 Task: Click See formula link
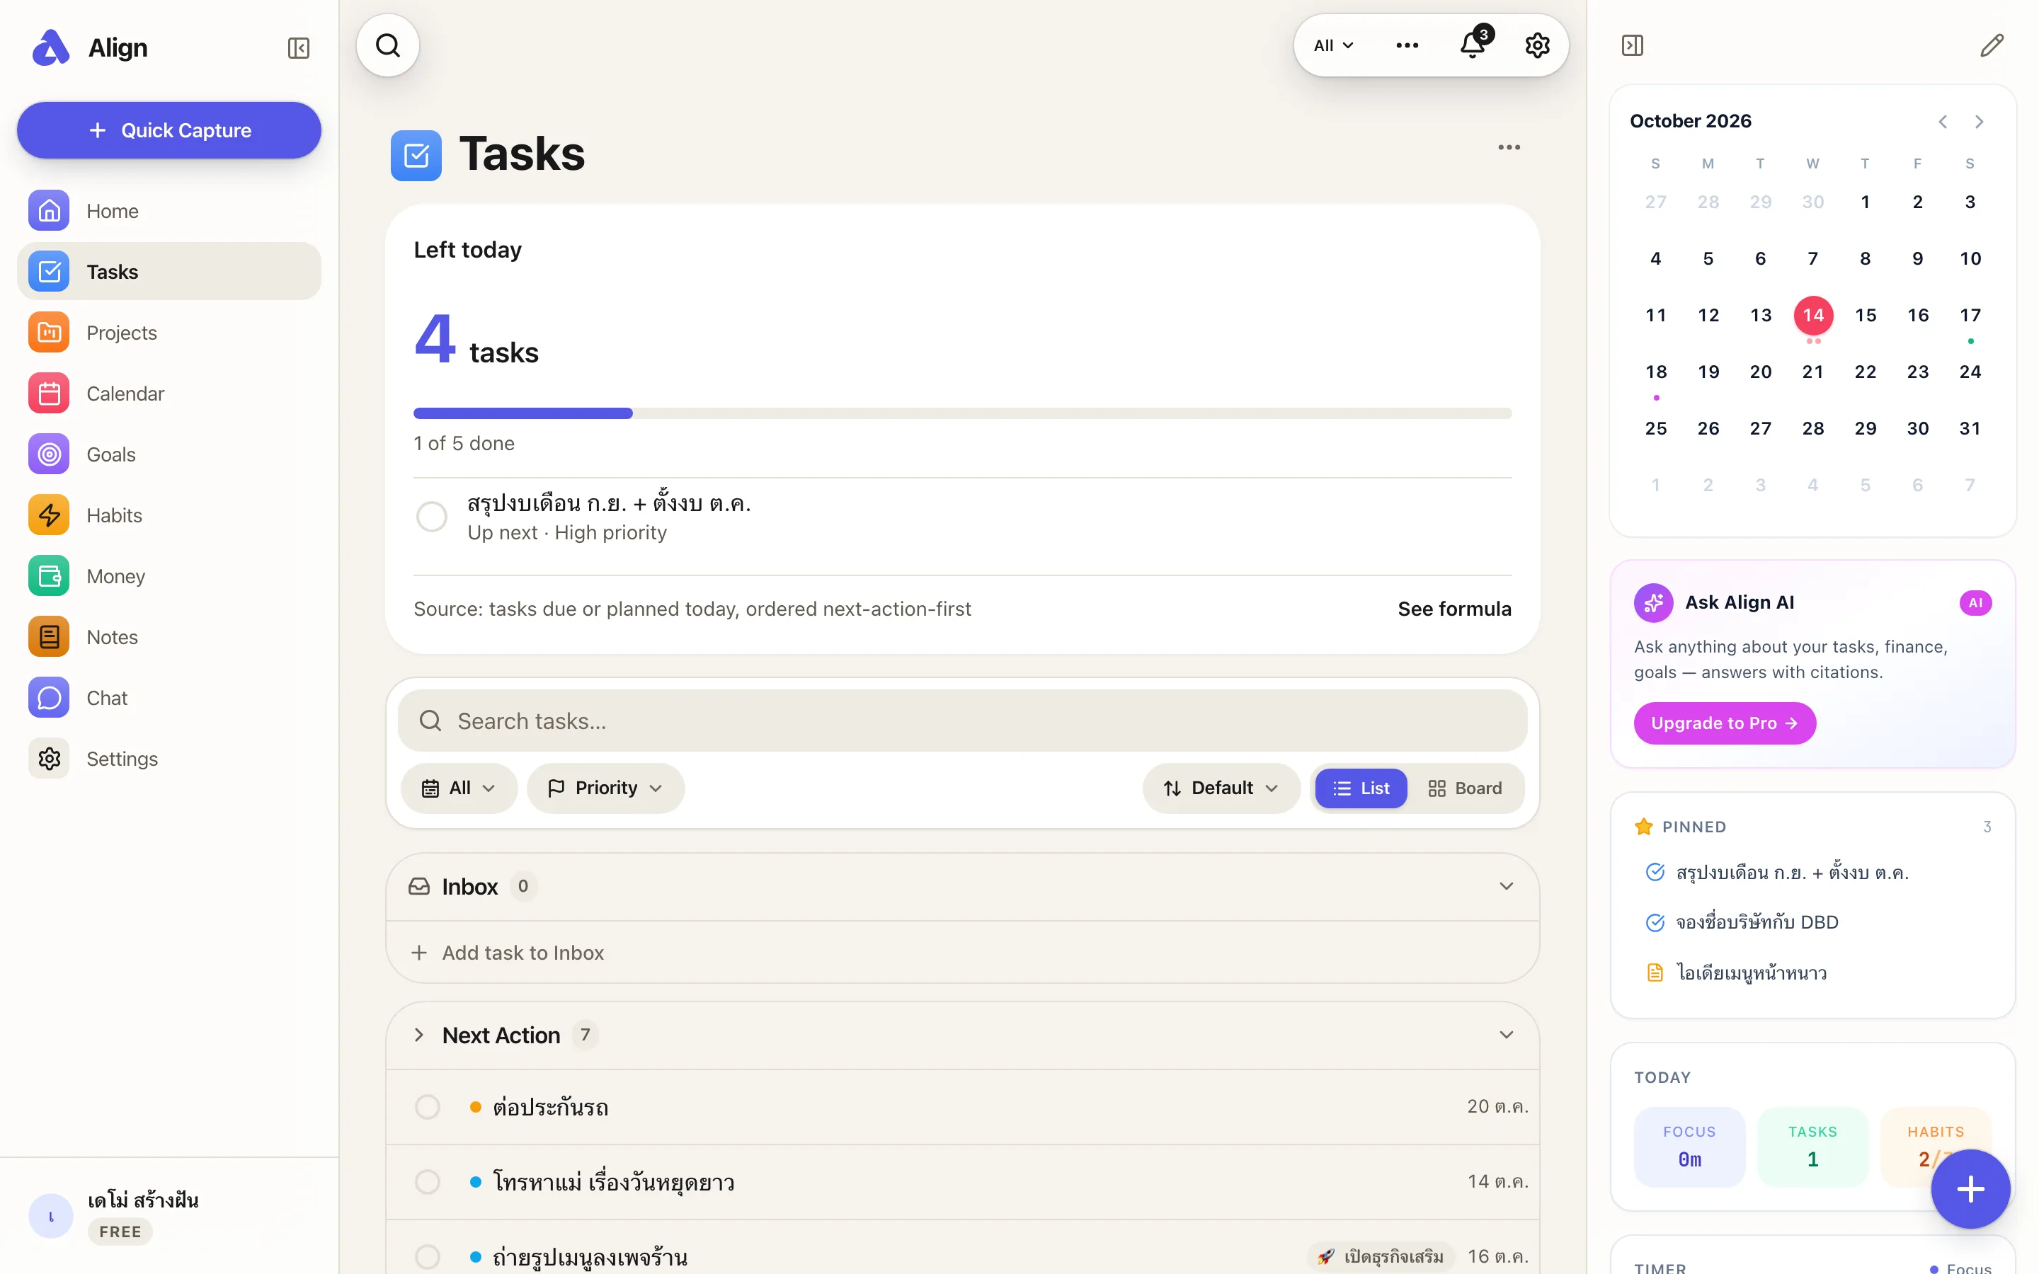[x=1453, y=609]
